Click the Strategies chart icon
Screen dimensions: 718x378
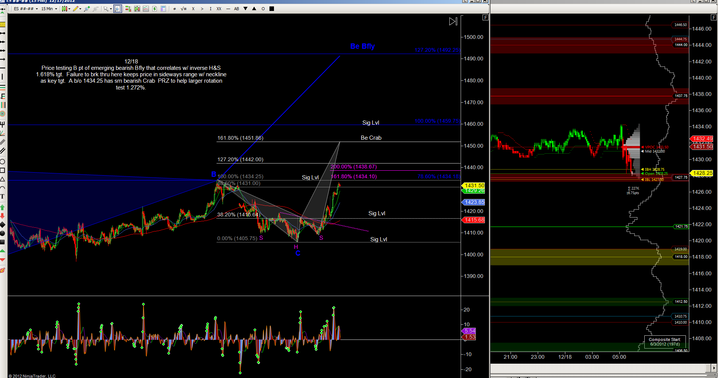(146, 9)
